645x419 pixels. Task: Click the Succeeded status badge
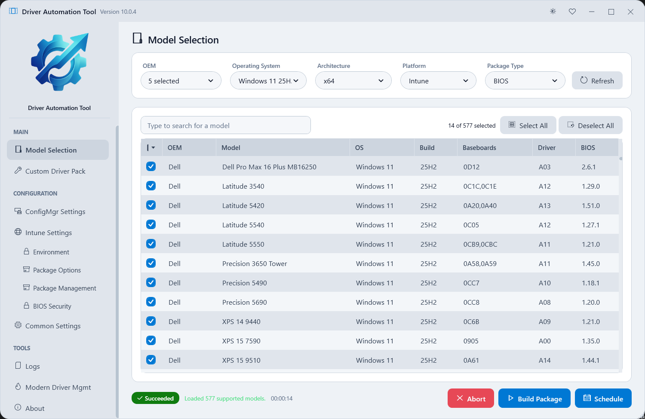coord(156,398)
